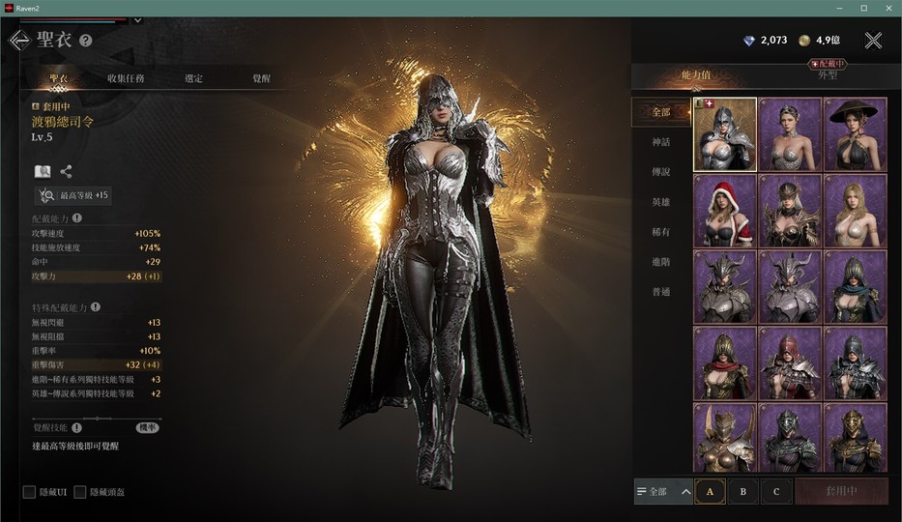Switch to the 收集任務 tab
Image resolution: width=902 pixels, height=522 pixels.
[126, 78]
